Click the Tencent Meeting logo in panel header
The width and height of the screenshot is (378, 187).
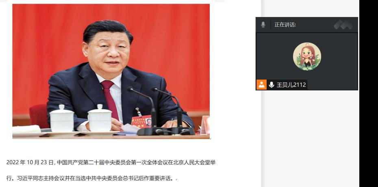click(343, 25)
